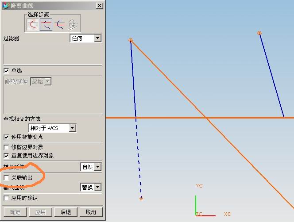Open the input curve 替换 dropdown

(x=91, y=187)
